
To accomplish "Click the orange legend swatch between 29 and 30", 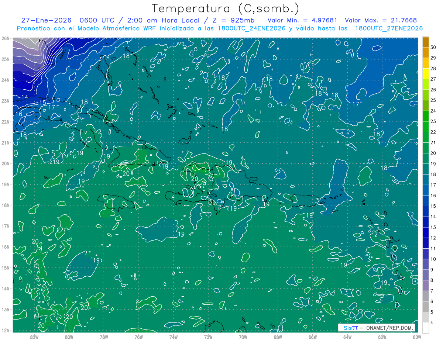I will (x=426, y=53).
